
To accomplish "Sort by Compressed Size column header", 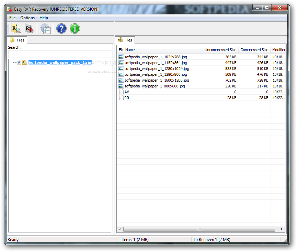I will coord(254,50).
